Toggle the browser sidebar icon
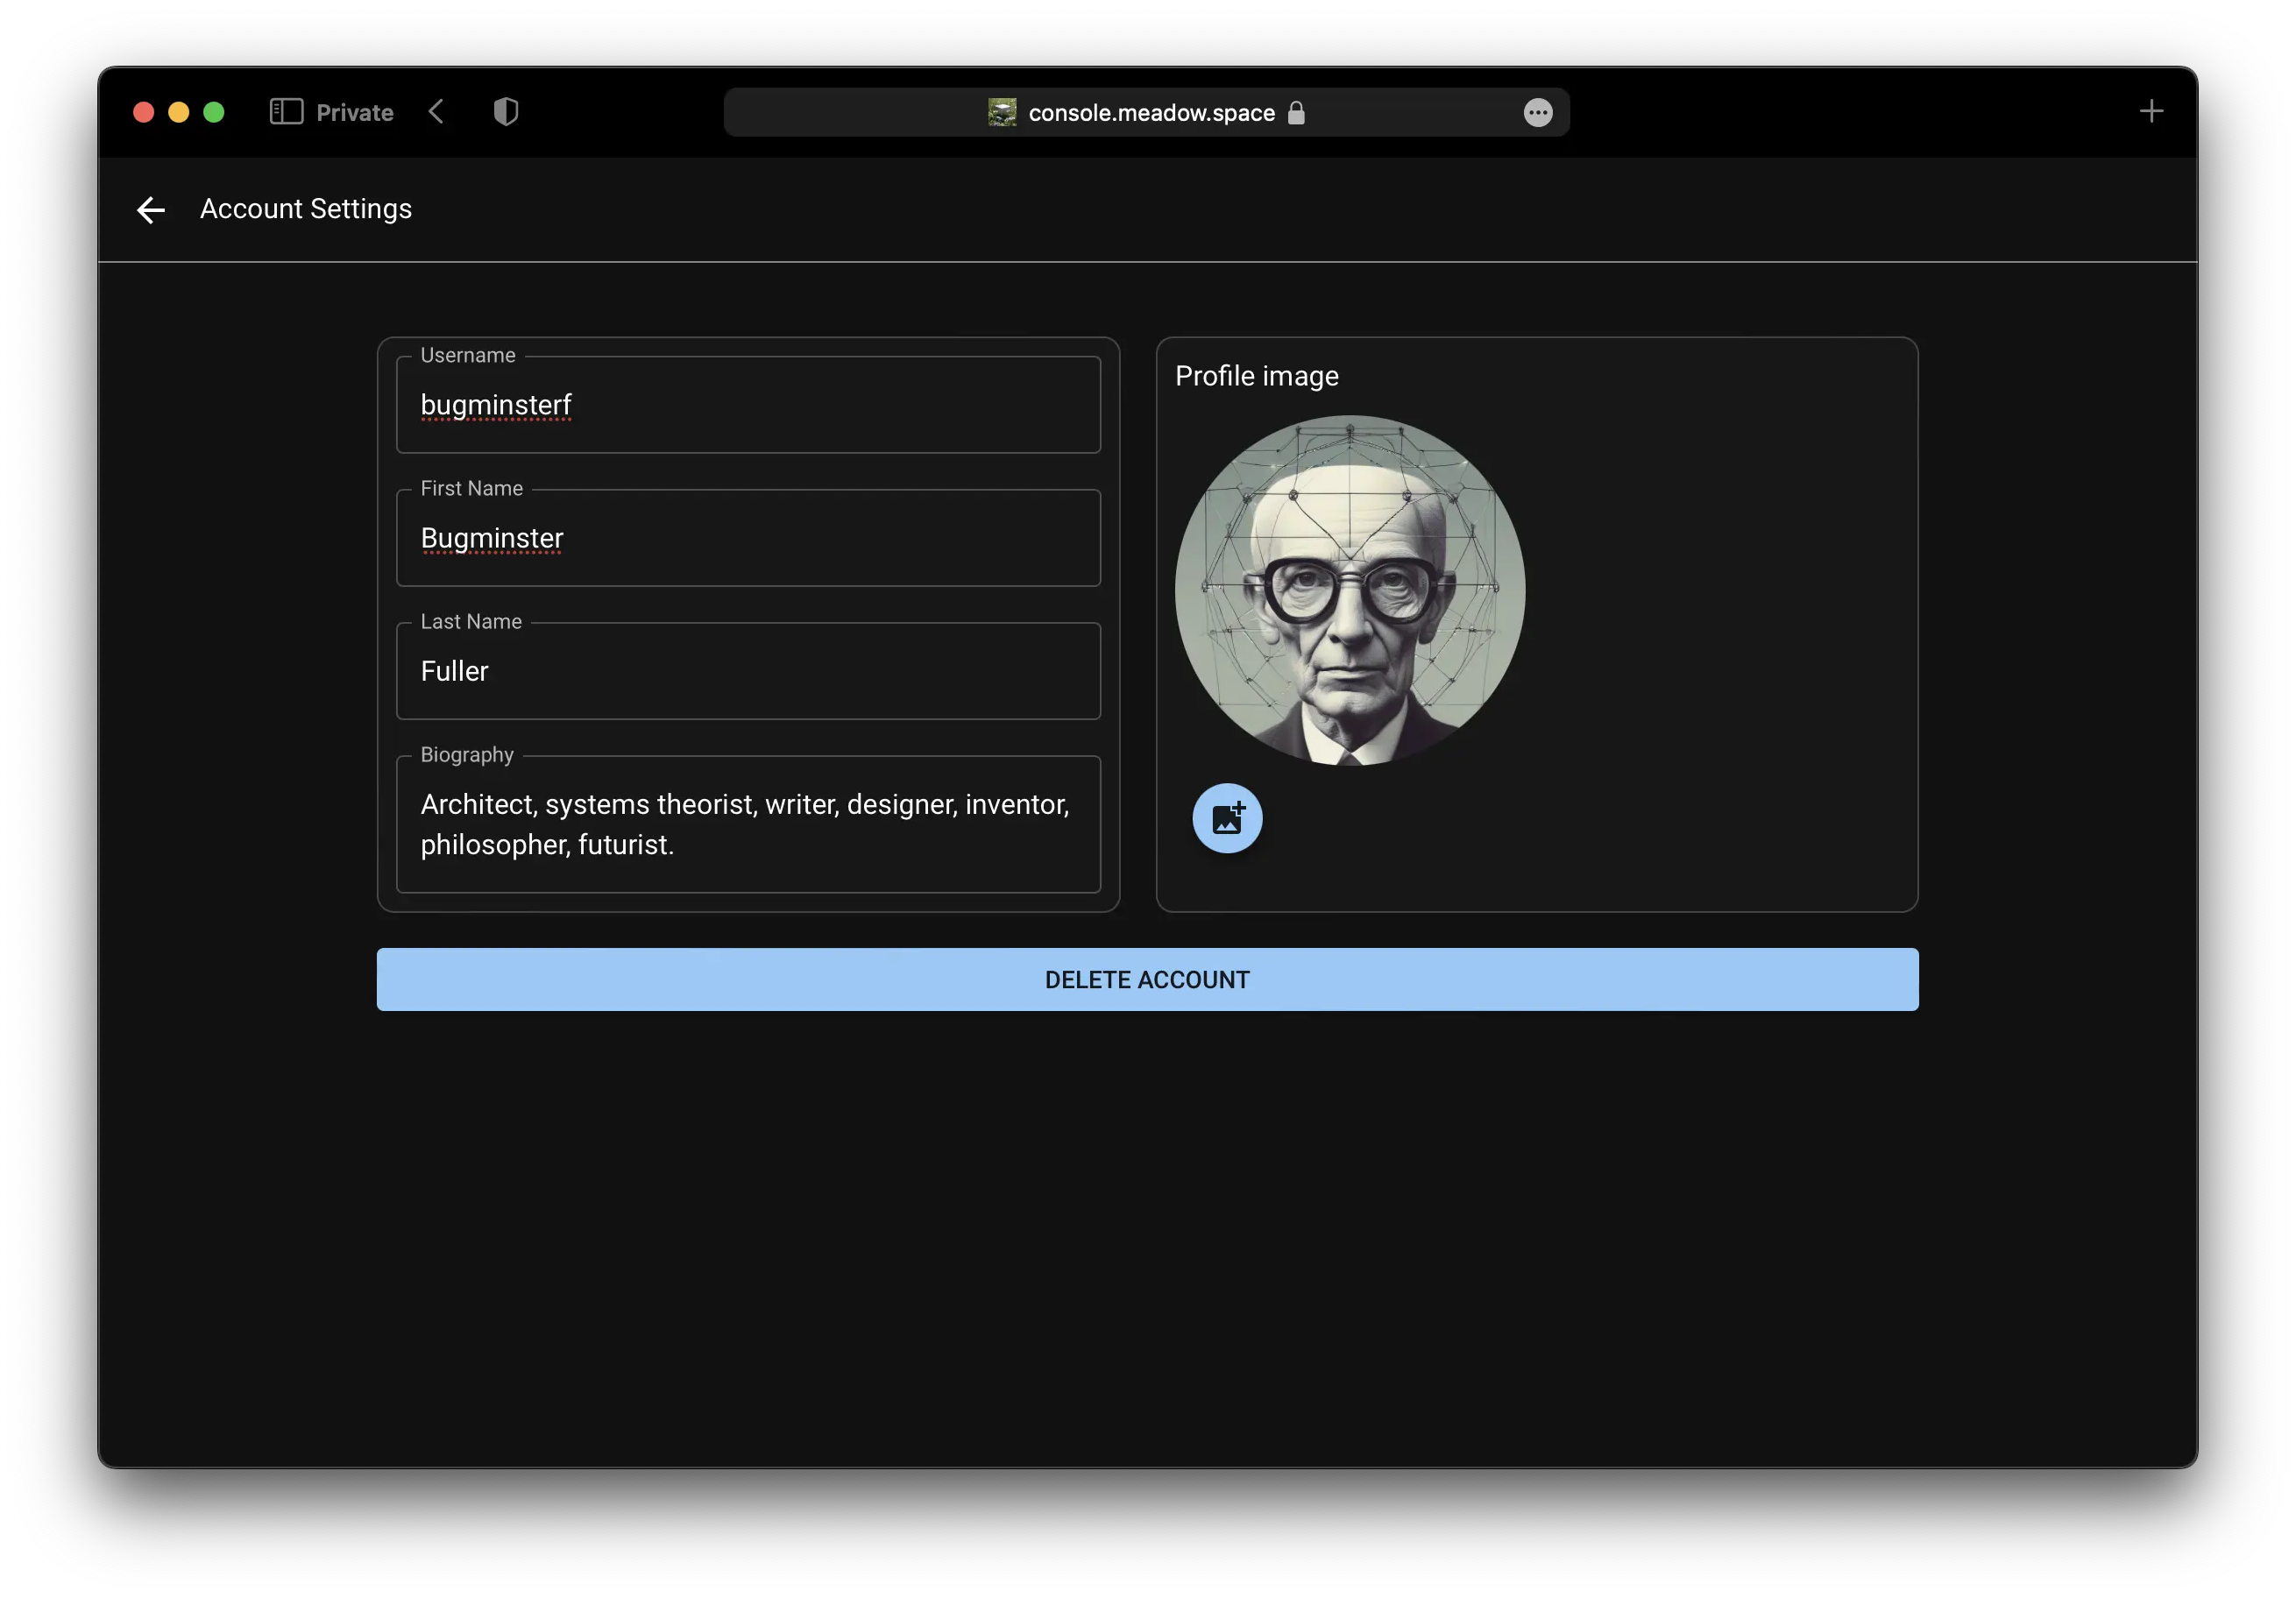Viewport: 2296px width, 1598px height. [x=286, y=112]
